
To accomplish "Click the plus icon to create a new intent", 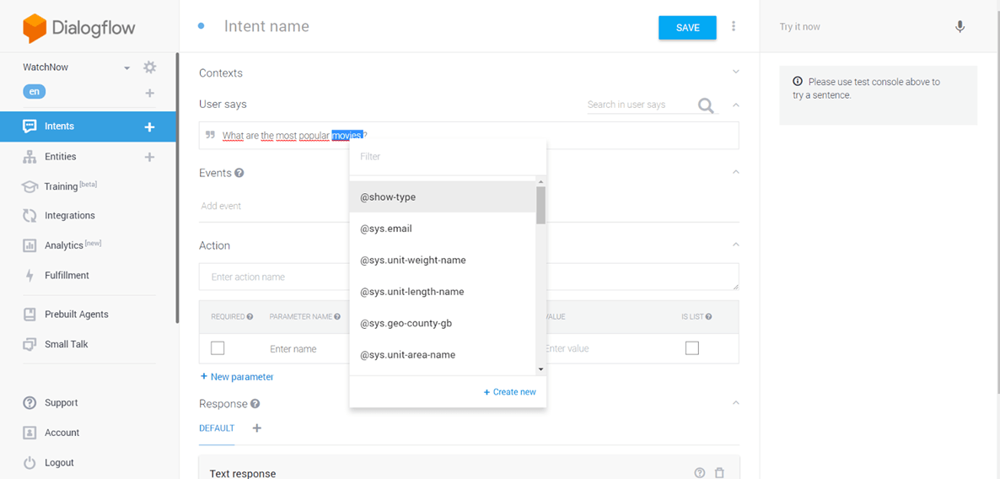I will click(x=150, y=126).
